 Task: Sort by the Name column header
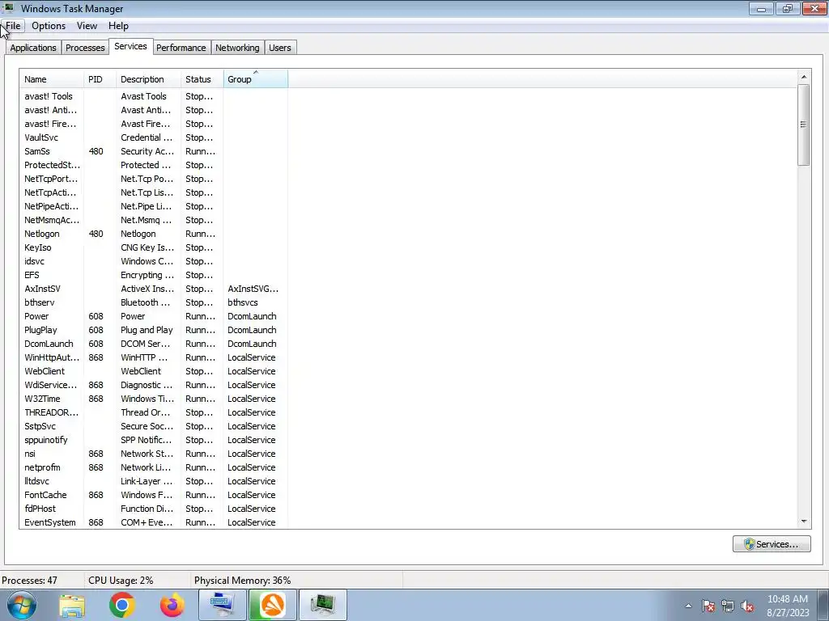click(51, 79)
